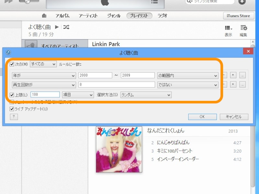Open nested rule options for 年が row
This screenshot has width=259, height=194.
(x=242, y=75)
